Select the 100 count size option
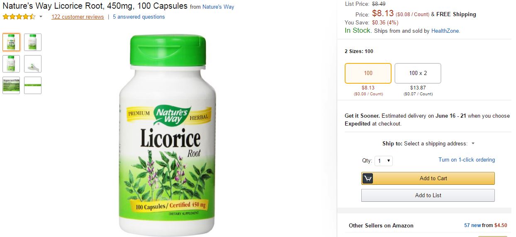The width and height of the screenshot is (516, 237). click(368, 73)
